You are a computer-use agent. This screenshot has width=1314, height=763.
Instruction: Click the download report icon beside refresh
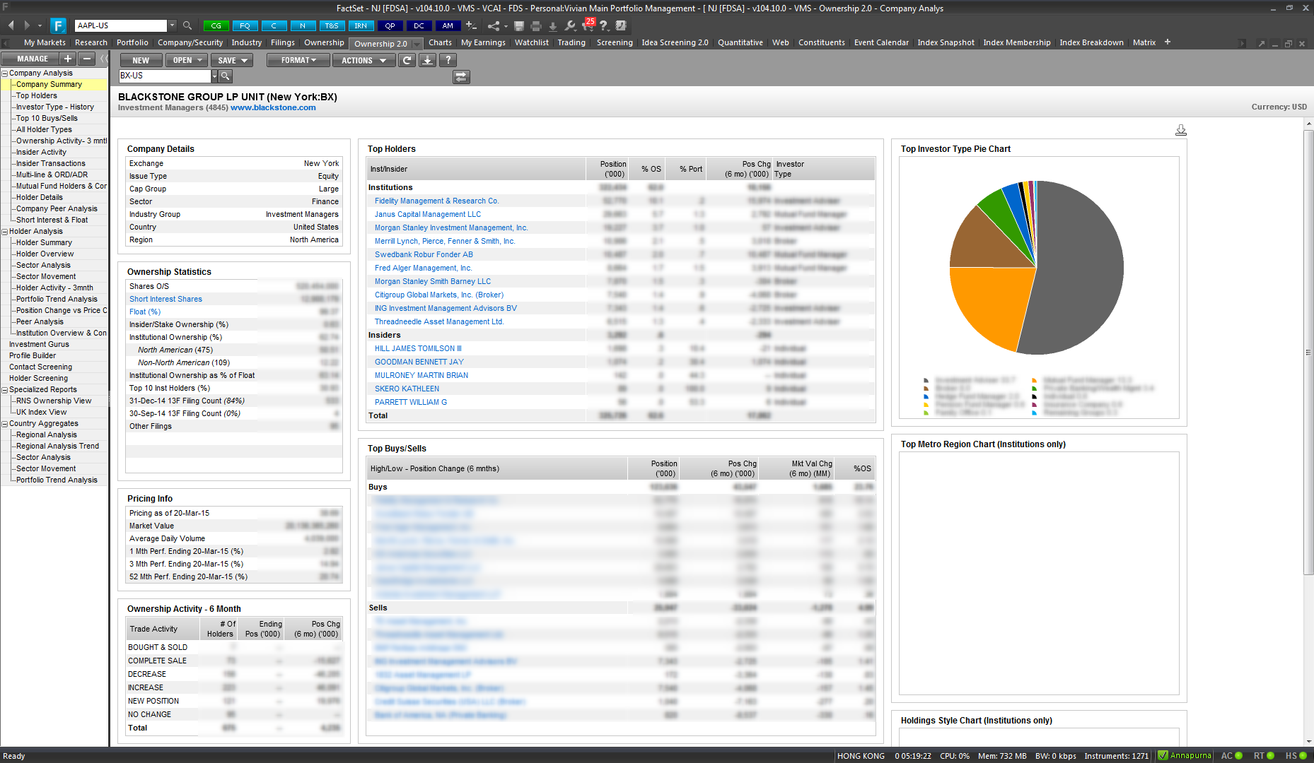point(427,60)
